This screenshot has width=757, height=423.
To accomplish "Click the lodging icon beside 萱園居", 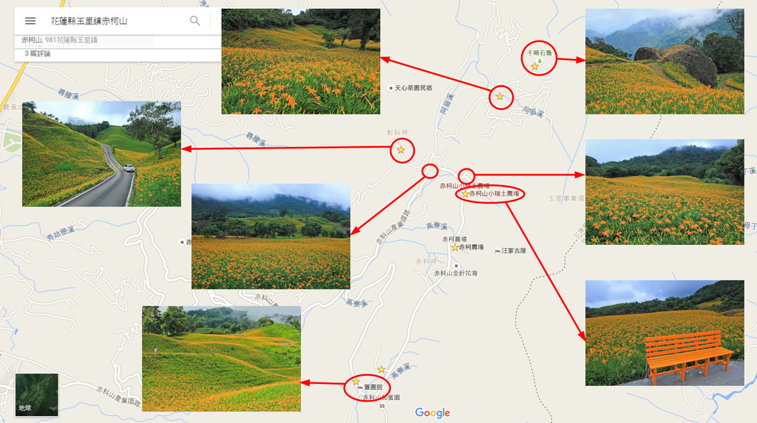I will point(358,388).
